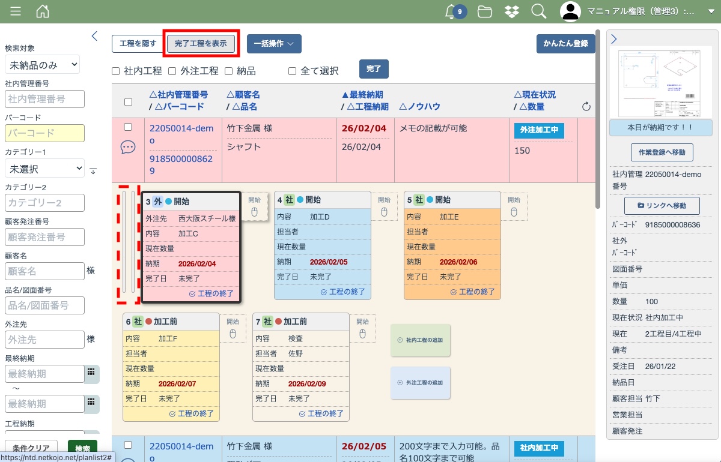Open the comment bubble icon for 22050014-demo
This screenshot has height=462, width=721.
point(128,148)
